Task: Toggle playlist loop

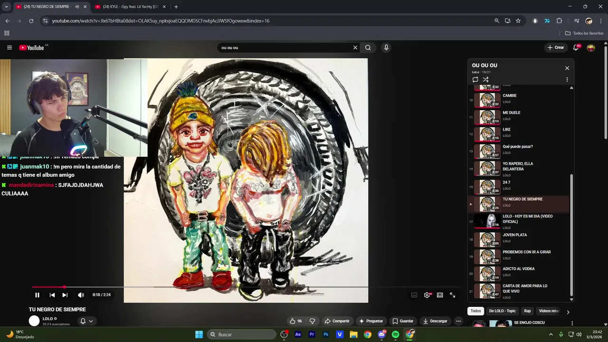Action: point(475,79)
